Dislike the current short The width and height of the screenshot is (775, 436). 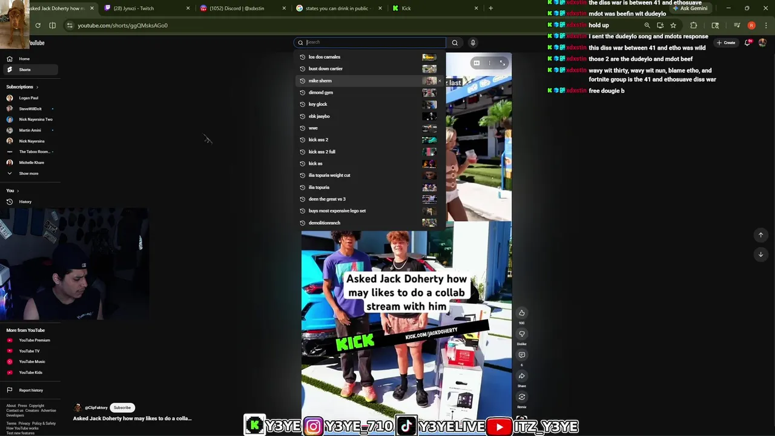click(x=521, y=334)
